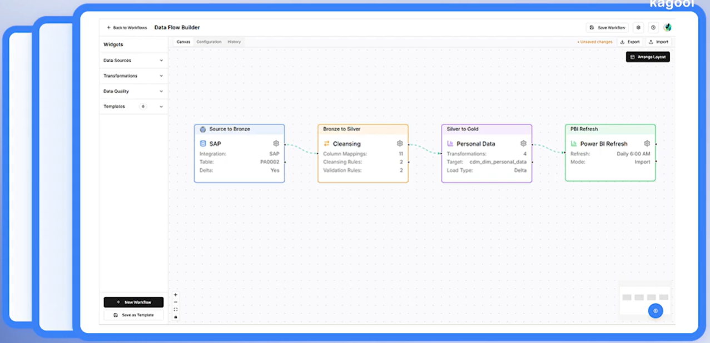Zoom in on the canvas
The image size is (710, 343).
176,295
